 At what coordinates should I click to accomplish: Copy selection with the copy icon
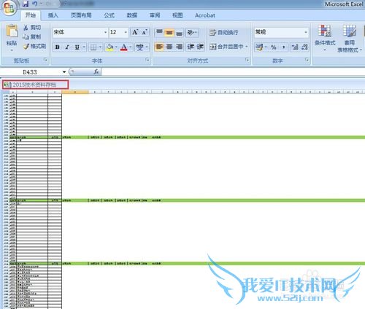pyautogui.click(x=26, y=36)
